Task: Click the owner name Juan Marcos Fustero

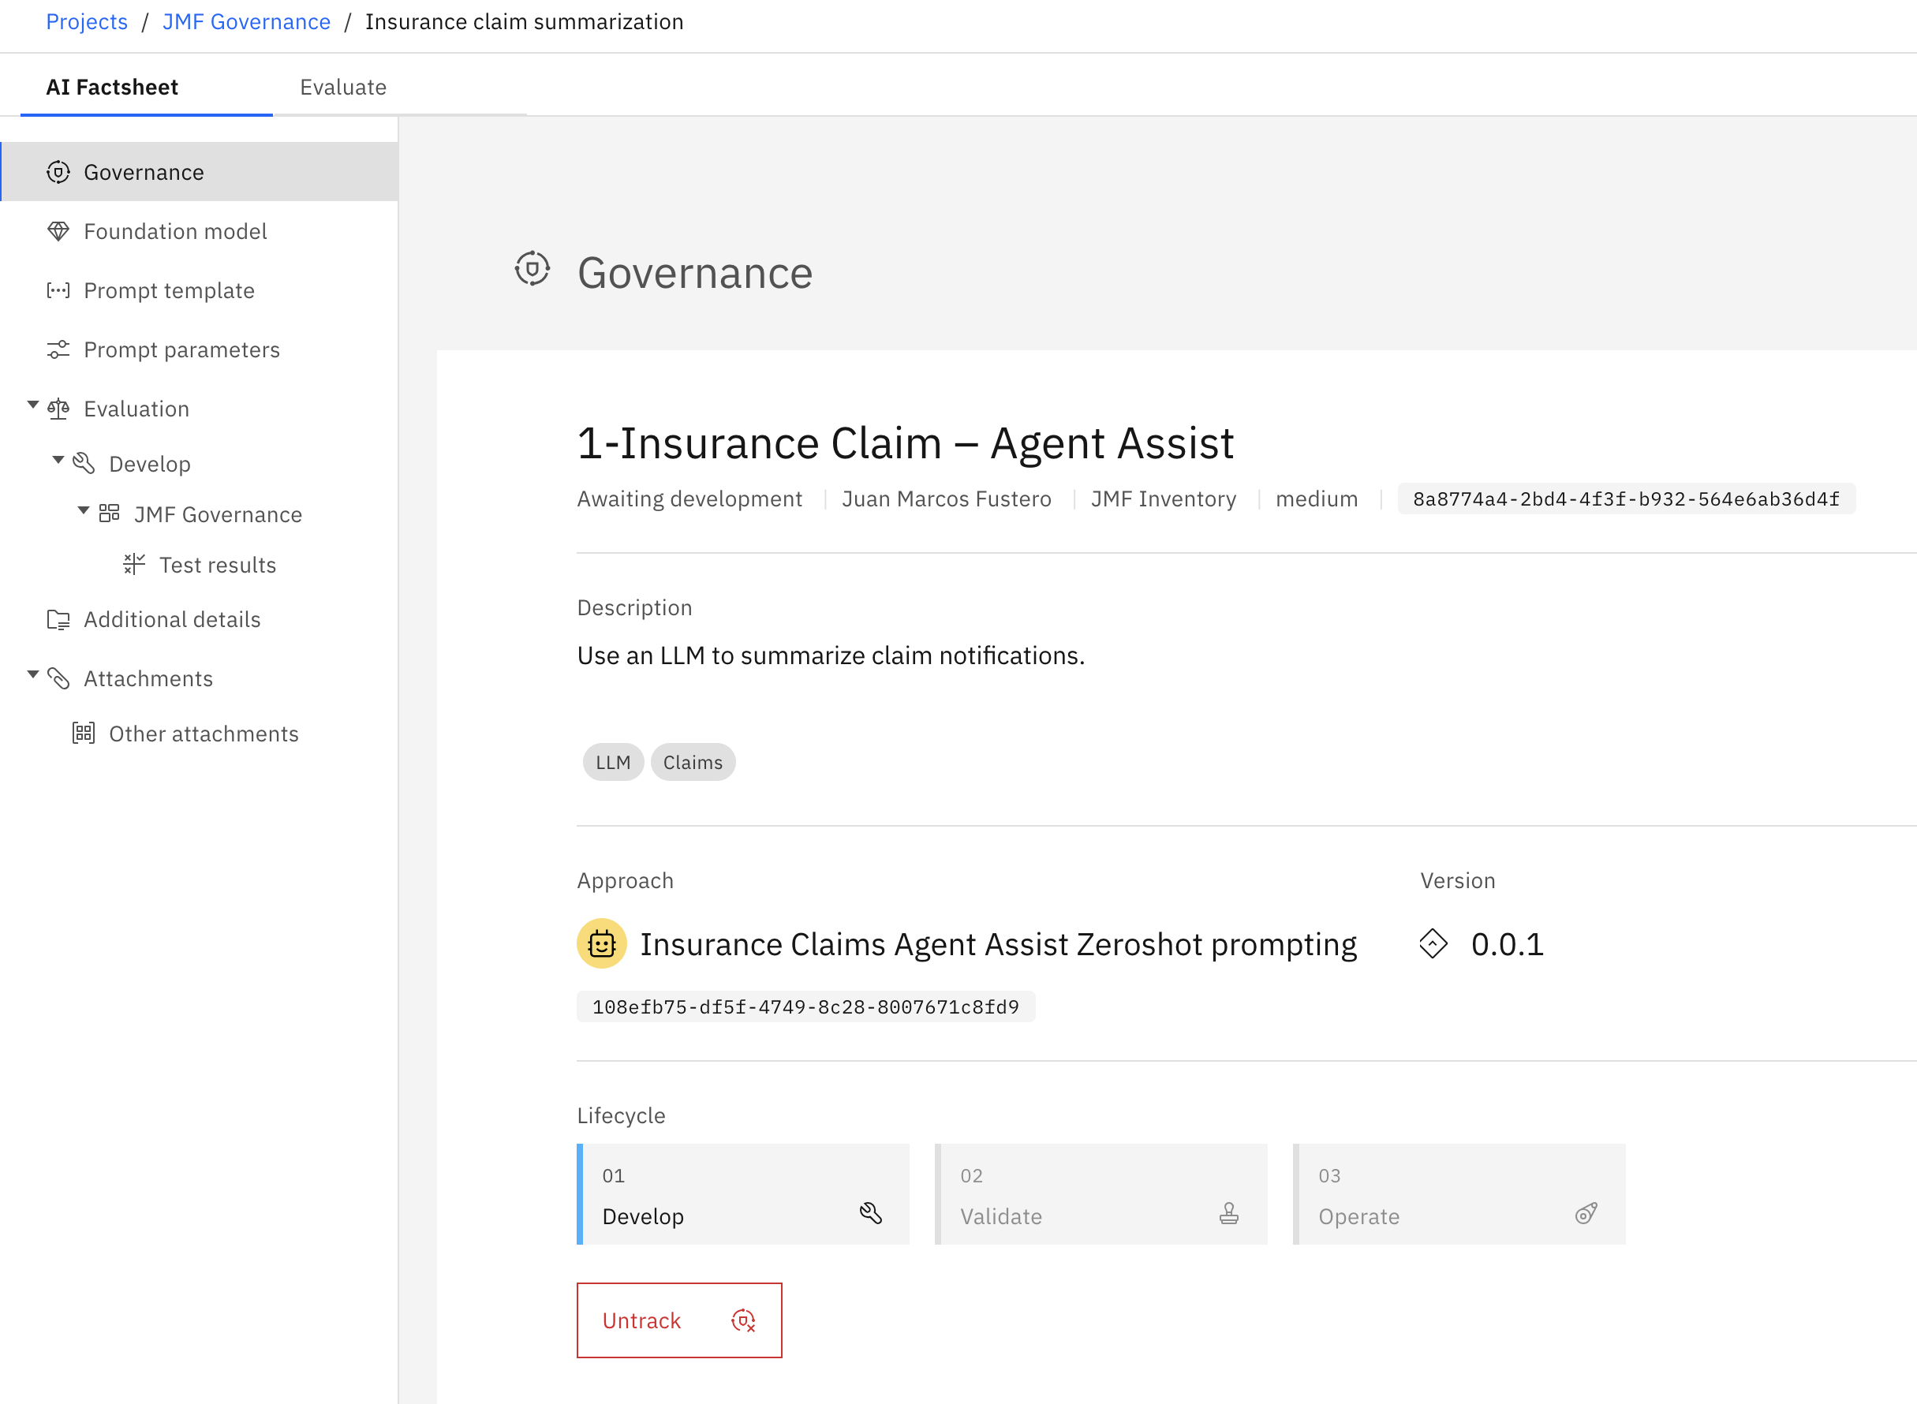Action: 946,498
